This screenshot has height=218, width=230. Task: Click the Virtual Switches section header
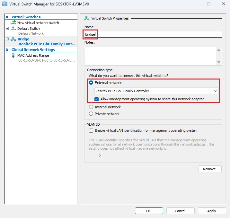click(26, 17)
